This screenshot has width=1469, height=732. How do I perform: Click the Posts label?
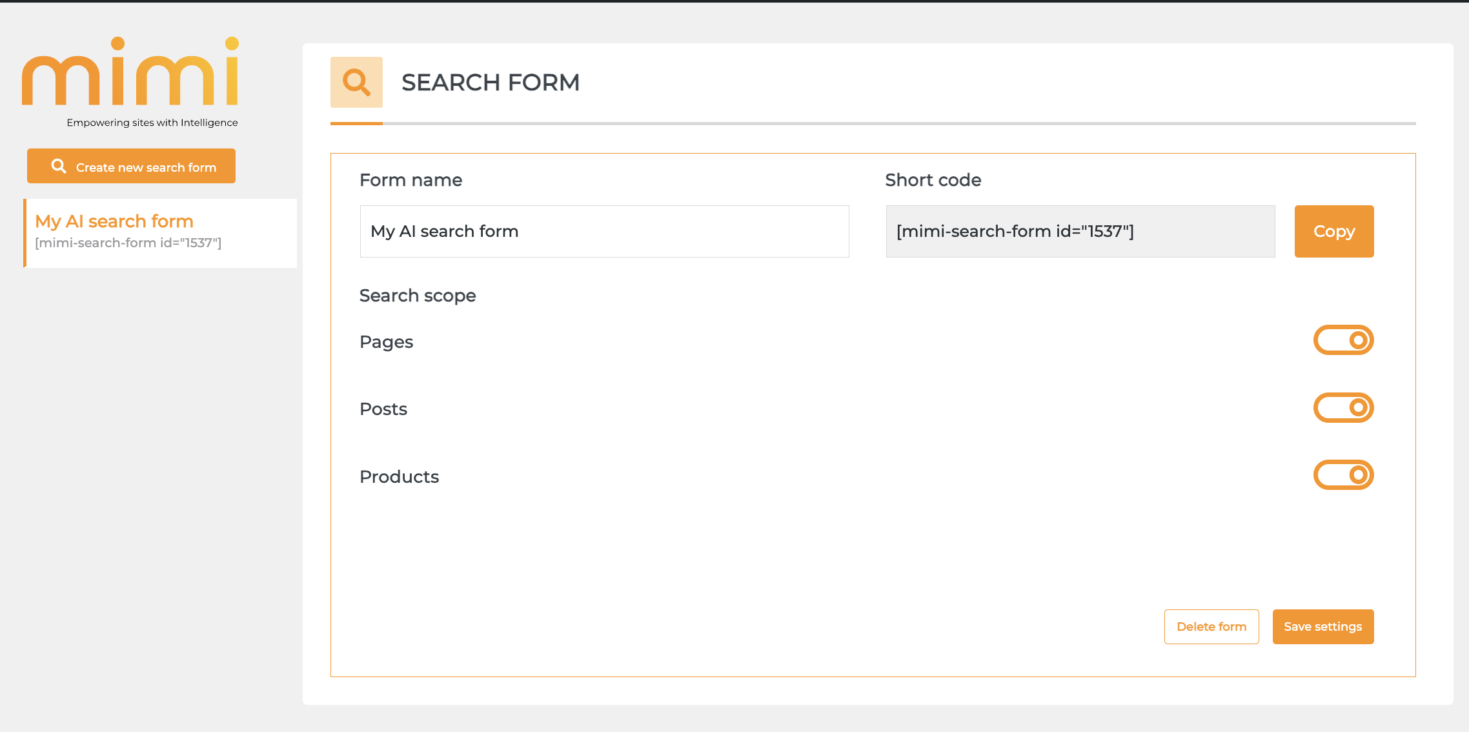coord(383,409)
